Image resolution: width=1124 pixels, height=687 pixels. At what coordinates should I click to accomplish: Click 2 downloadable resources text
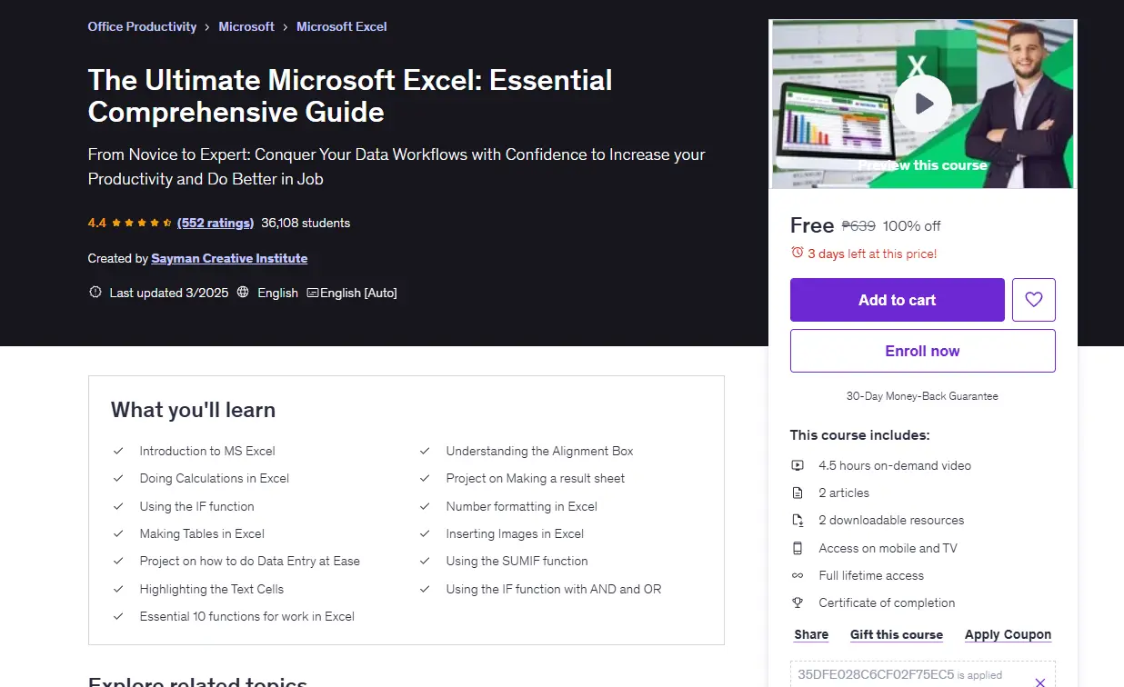point(891,520)
